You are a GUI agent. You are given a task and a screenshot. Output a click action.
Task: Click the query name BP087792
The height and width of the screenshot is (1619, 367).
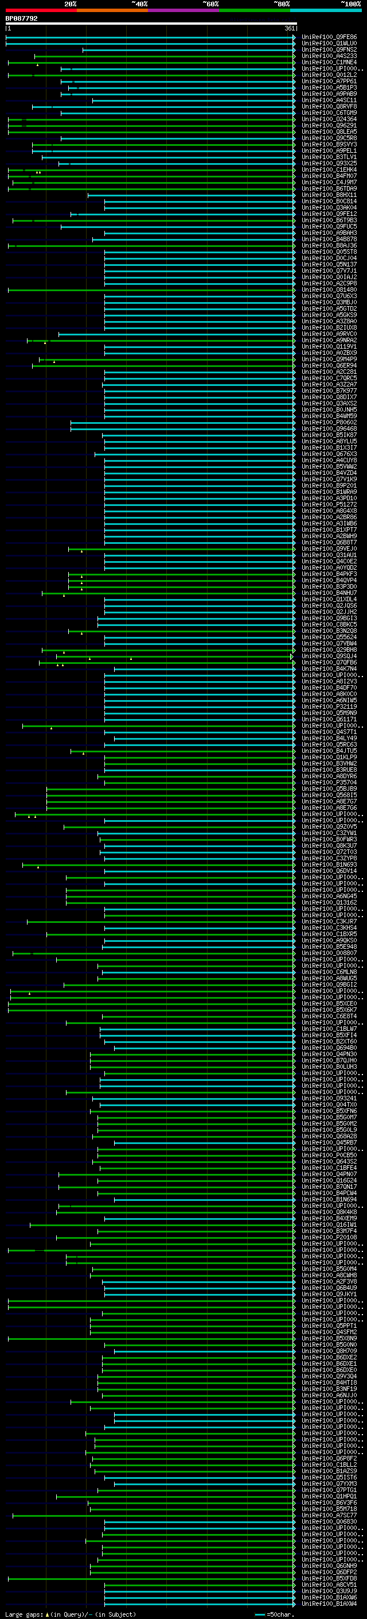coord(21,19)
